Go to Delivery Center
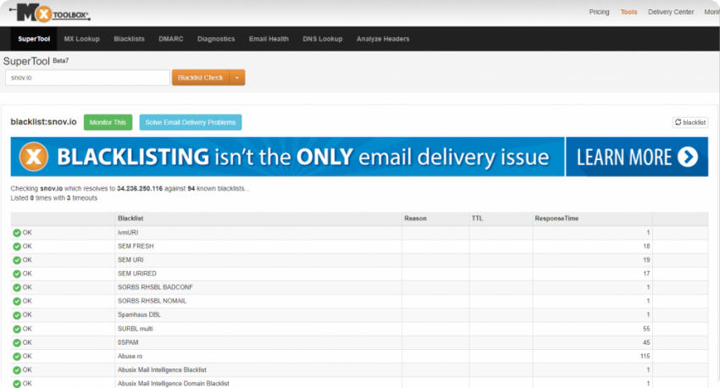The height and width of the screenshot is (388, 720). pyautogui.click(x=671, y=12)
